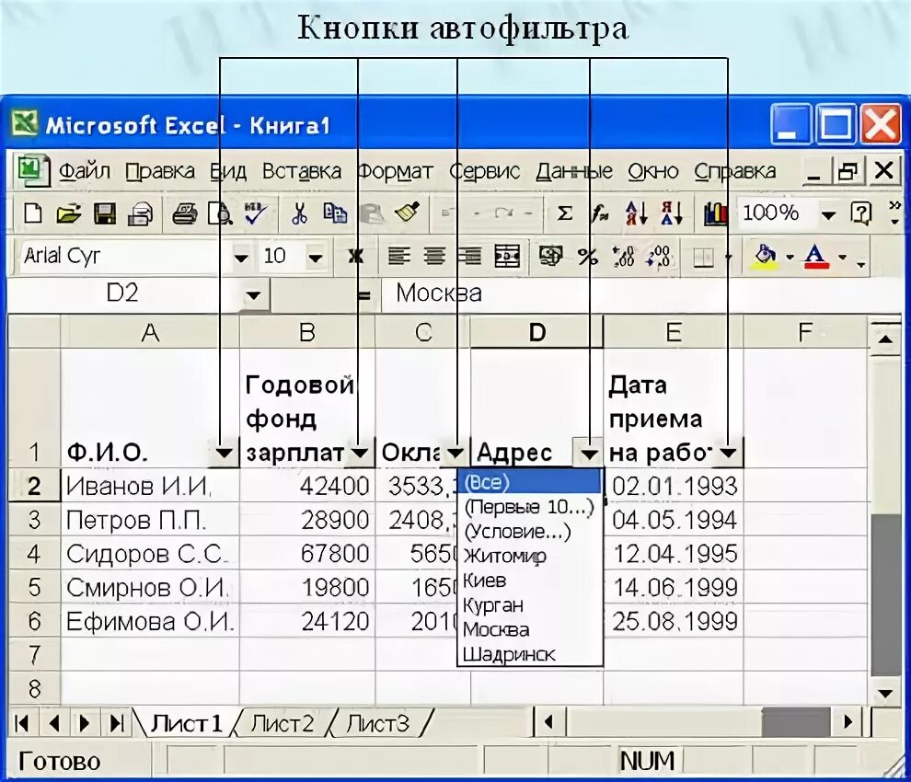Toggle Merge and Center
The image size is (911, 782).
507,256
